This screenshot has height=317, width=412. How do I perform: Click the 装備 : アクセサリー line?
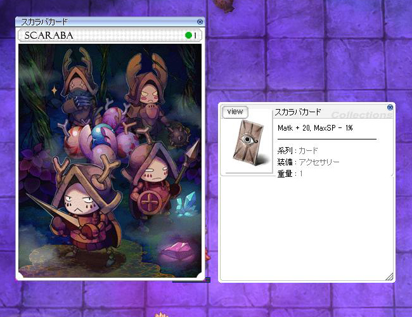(x=308, y=162)
